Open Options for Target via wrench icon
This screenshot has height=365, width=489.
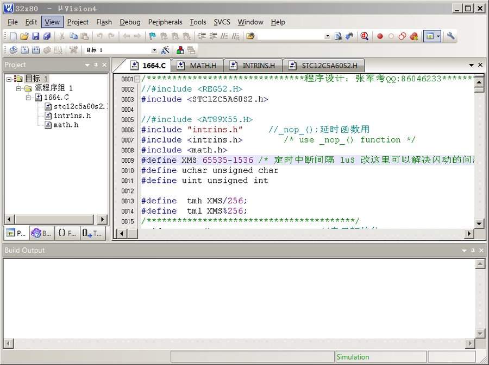click(x=166, y=49)
